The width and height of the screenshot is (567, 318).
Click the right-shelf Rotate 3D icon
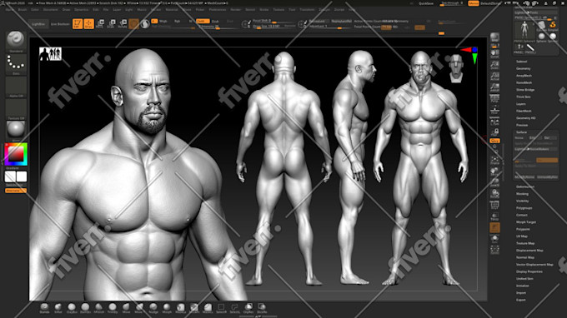pos(494,194)
